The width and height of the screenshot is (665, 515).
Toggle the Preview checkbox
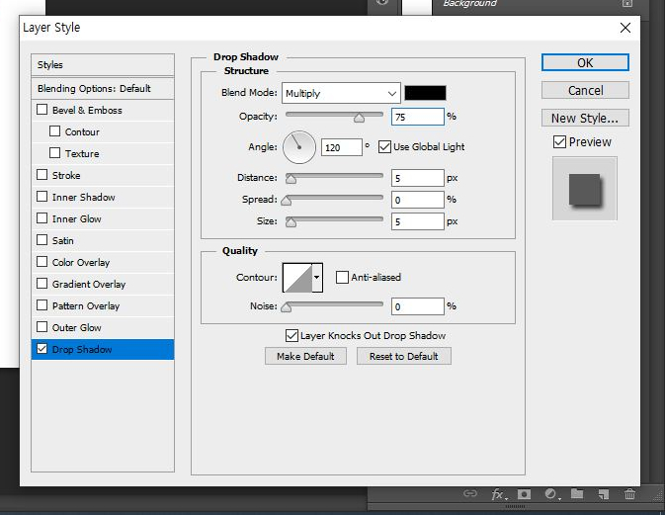click(559, 141)
